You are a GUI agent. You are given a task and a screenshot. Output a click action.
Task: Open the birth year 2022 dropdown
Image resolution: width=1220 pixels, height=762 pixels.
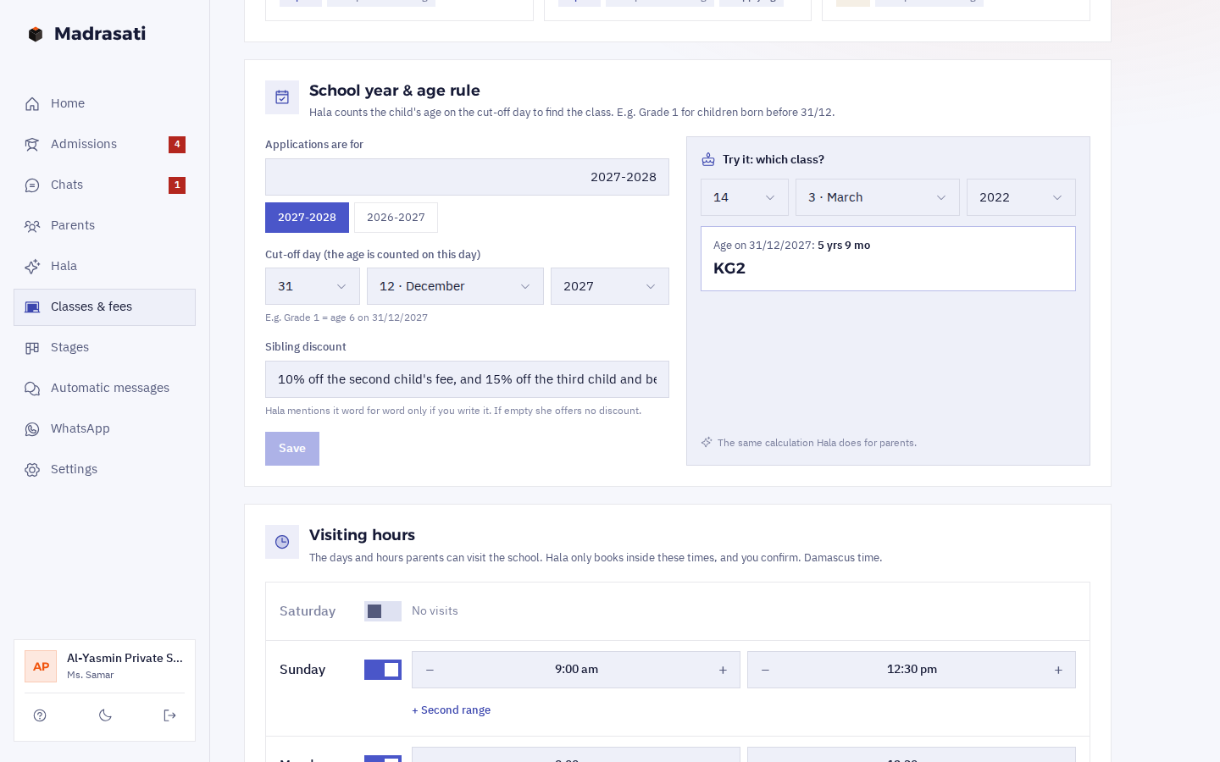click(x=1021, y=197)
